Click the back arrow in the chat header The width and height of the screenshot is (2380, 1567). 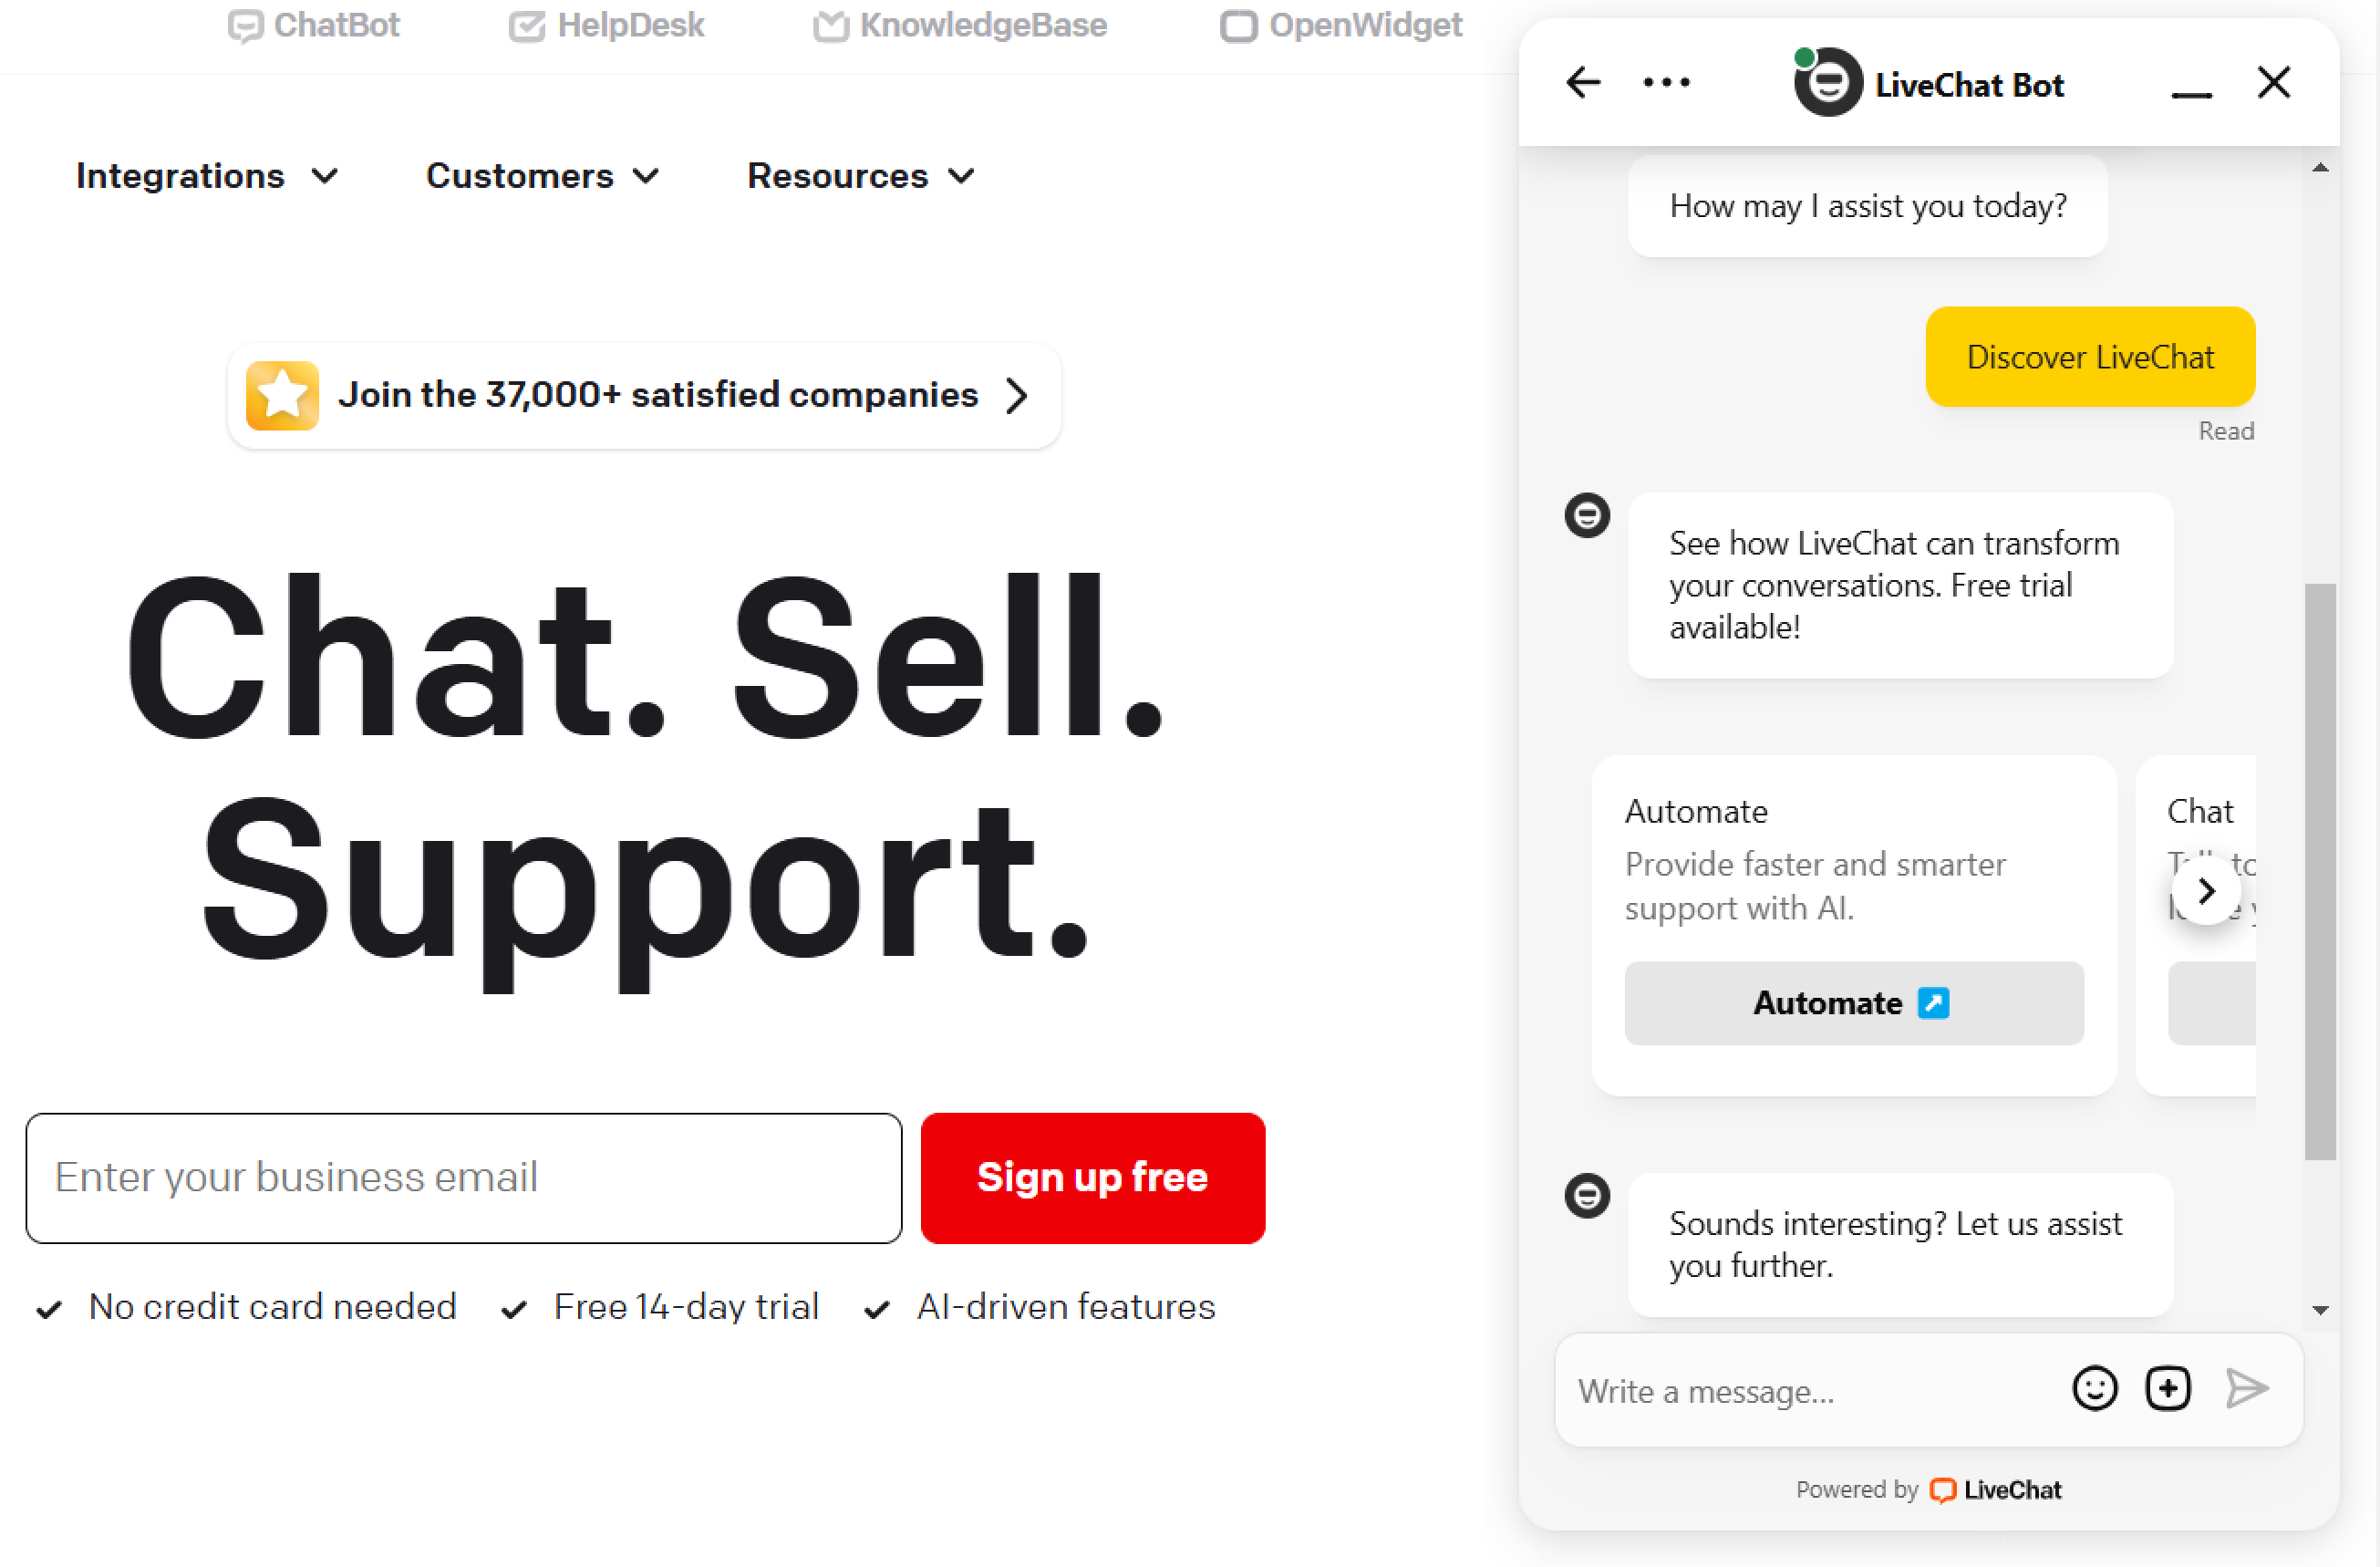(1582, 83)
